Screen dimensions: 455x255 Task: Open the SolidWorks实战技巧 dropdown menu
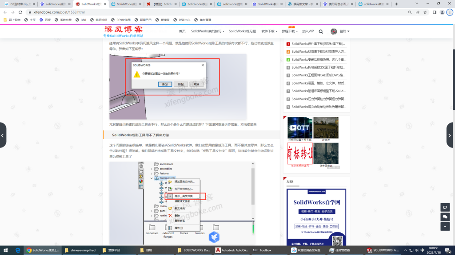pyautogui.click(x=208, y=31)
